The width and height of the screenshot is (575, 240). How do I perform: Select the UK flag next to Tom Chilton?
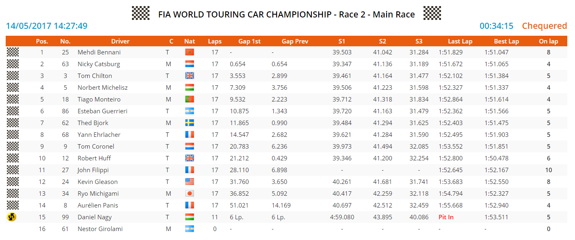point(190,76)
